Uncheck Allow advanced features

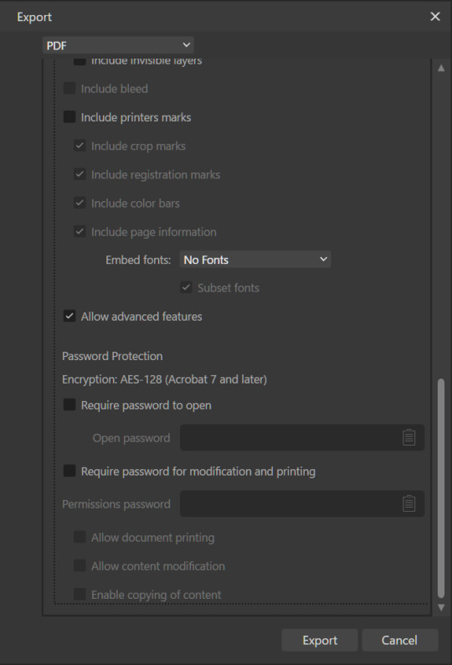69,316
